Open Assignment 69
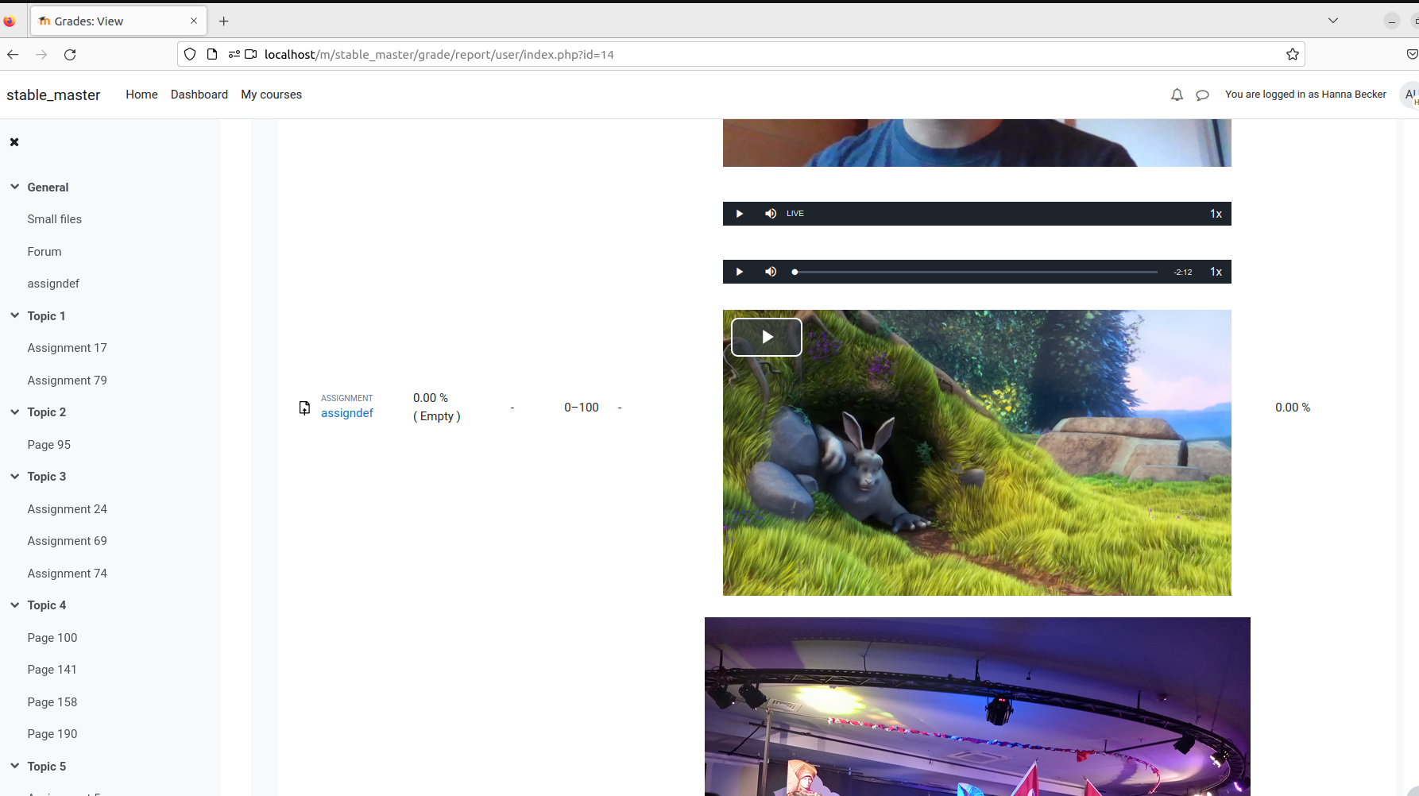Viewport: 1419px width, 796px height. tap(68, 541)
